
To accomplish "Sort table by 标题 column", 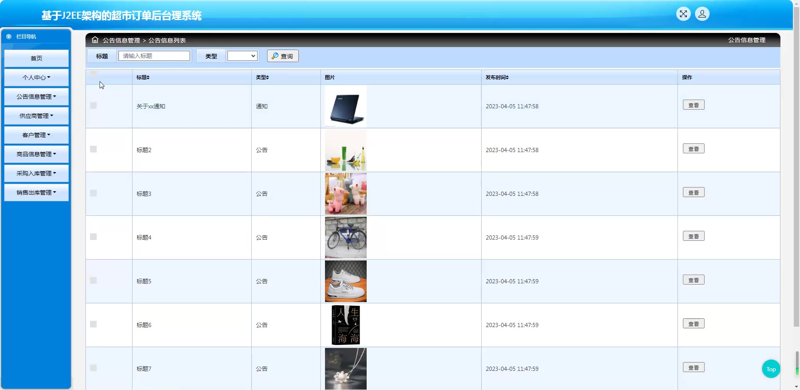I will 143,77.
